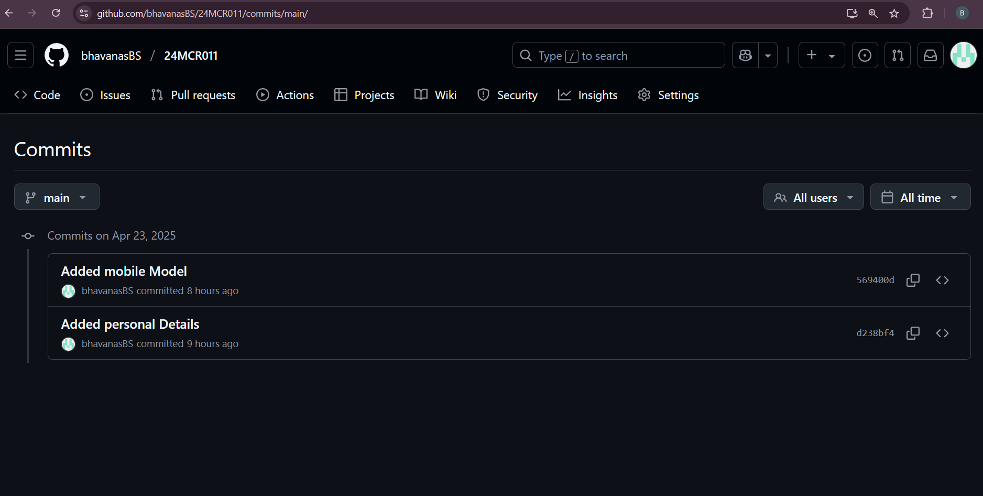This screenshot has height=496, width=983.
Task: Open the All time date filter
Action: (x=920, y=197)
